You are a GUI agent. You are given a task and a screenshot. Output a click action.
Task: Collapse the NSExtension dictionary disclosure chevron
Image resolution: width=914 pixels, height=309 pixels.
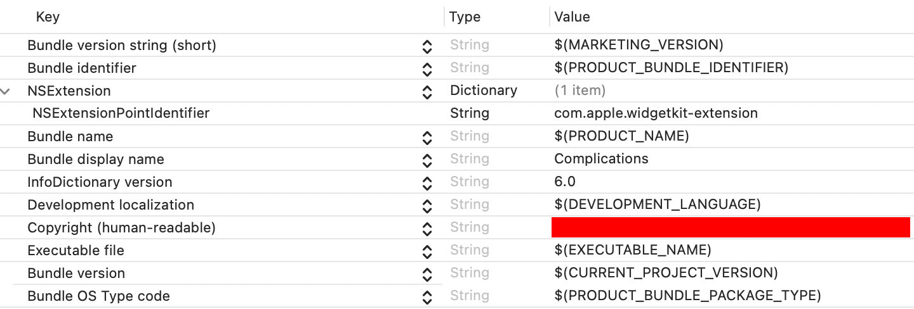point(6,91)
